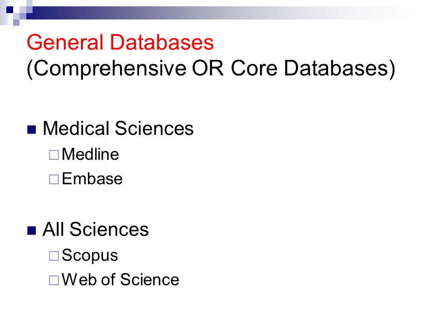Check the box next to Embase
Screen dimensions: 435x326
tap(54, 179)
